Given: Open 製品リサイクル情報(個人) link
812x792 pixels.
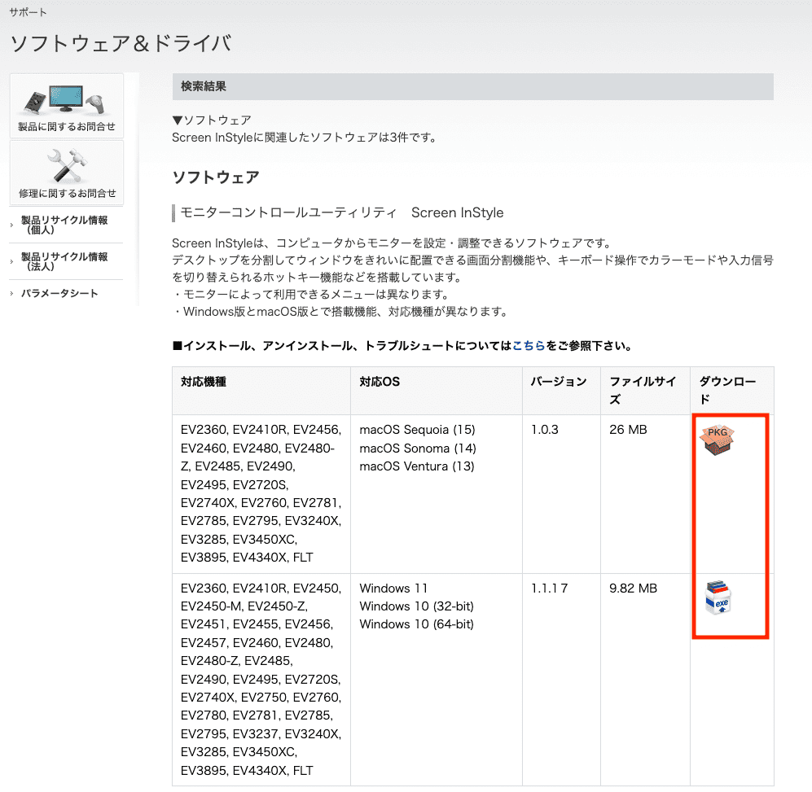Looking at the screenshot, I should click(64, 225).
